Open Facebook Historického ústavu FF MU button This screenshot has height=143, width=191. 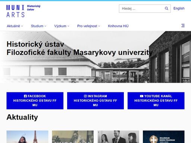(35, 101)
